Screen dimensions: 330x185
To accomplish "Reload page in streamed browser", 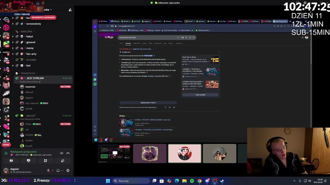I will click(x=108, y=26).
